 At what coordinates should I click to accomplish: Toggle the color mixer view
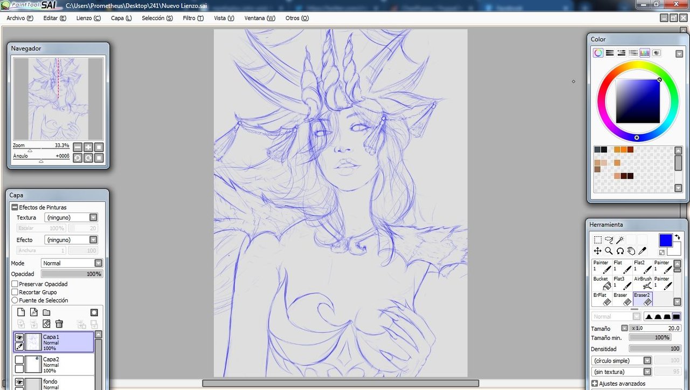[633, 53]
